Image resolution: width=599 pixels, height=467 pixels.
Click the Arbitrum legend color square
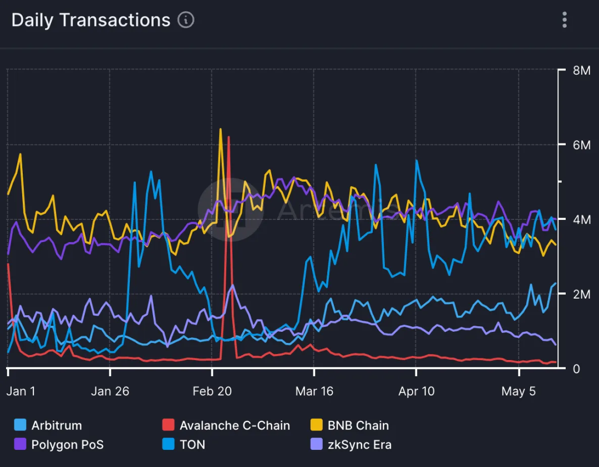point(20,425)
